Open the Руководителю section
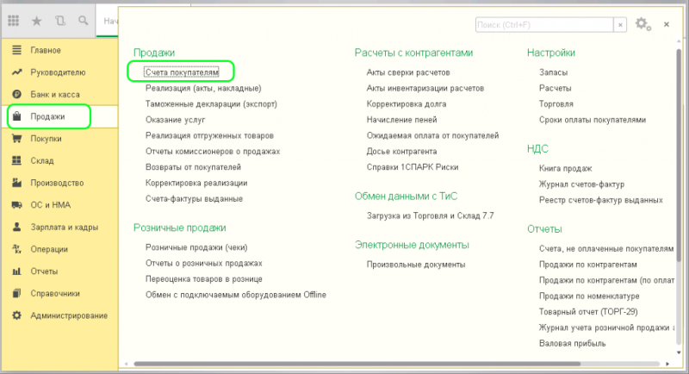 [x=59, y=72]
